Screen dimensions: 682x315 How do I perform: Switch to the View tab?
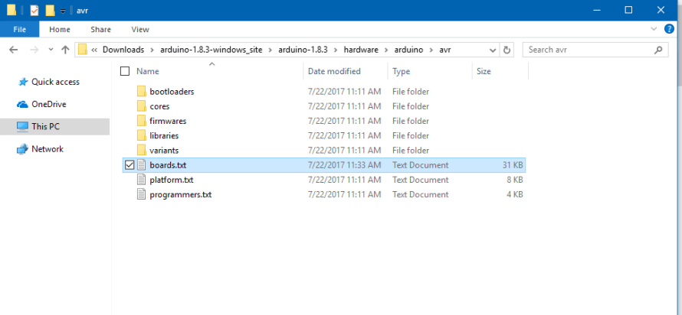pyautogui.click(x=140, y=30)
